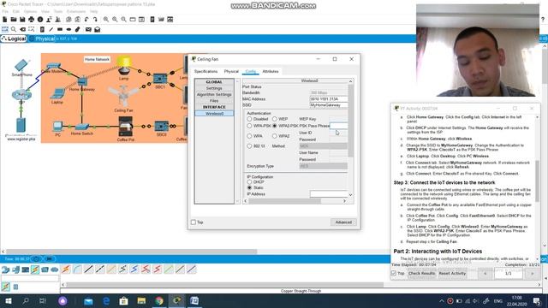
Task: Click the Save floppy disk toolbar icon
Action: coord(22,20)
